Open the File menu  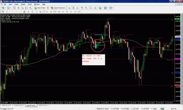click(5, 4)
